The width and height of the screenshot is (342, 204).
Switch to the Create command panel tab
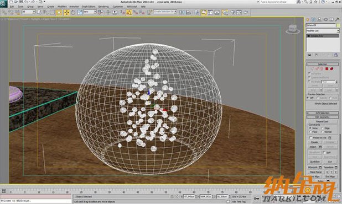[x=308, y=19]
